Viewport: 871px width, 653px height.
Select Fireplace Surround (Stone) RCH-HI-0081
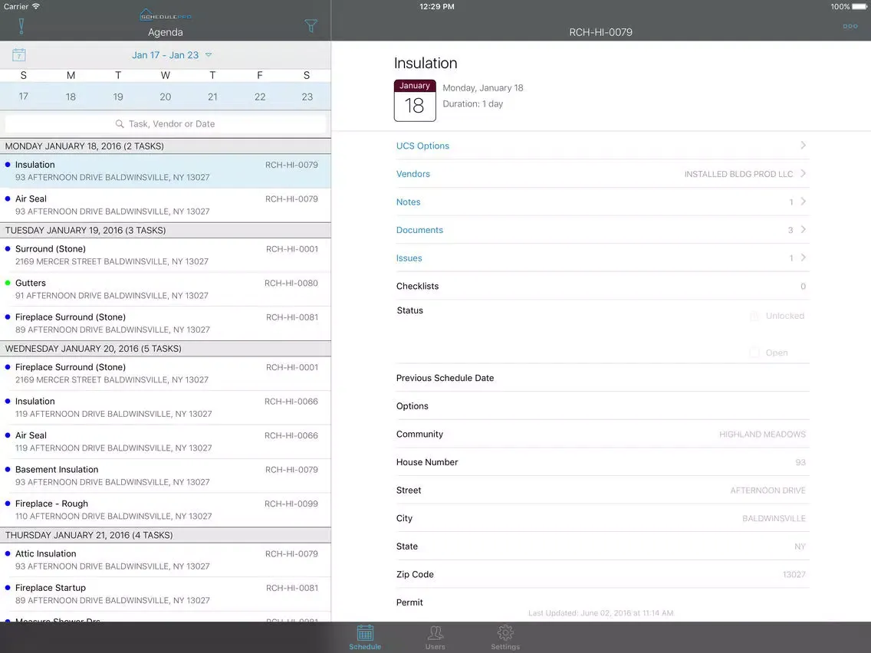166,323
